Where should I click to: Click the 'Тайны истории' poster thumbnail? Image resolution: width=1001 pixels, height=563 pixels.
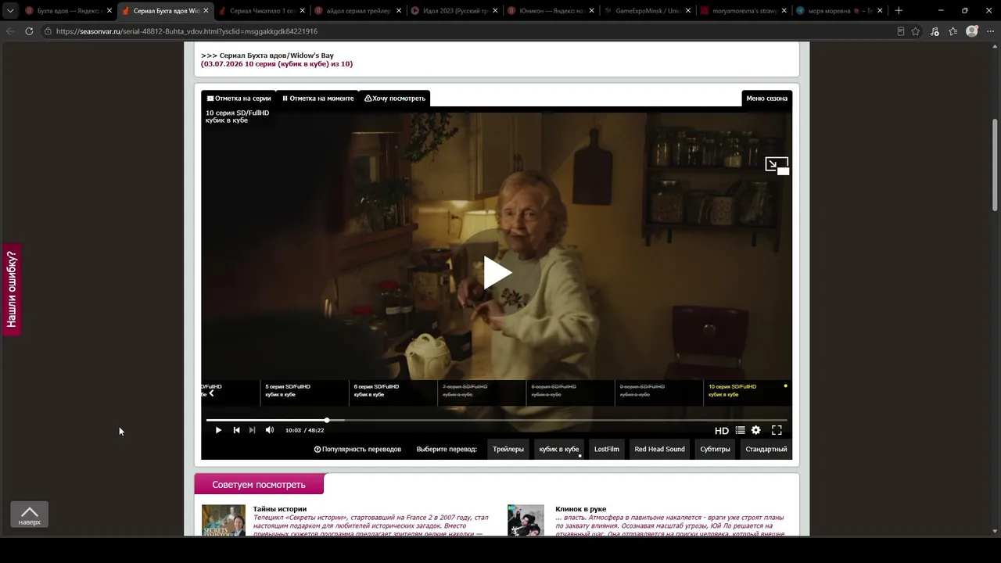(x=224, y=520)
